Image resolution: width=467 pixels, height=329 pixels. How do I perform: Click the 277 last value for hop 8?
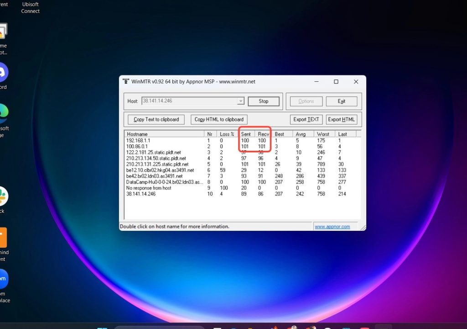tap(342, 182)
